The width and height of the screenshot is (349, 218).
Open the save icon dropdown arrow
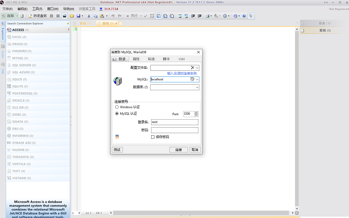[x=82, y=16]
